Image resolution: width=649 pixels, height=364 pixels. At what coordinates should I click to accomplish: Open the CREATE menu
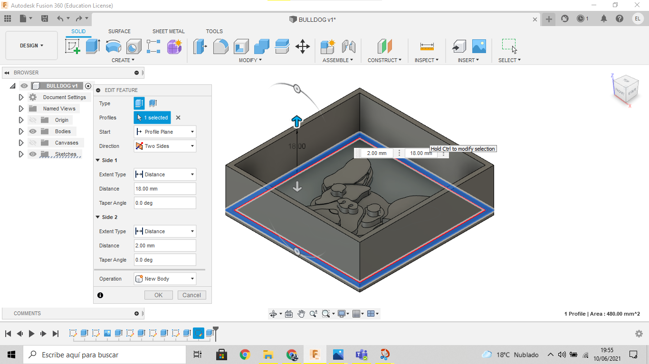(123, 60)
